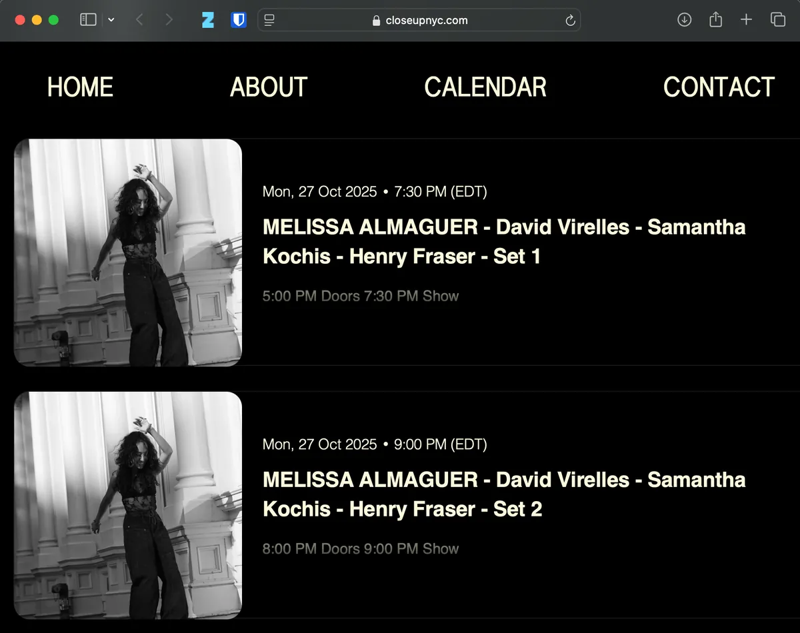Reload the page with the refresh icon
The width and height of the screenshot is (800, 633).
(570, 20)
